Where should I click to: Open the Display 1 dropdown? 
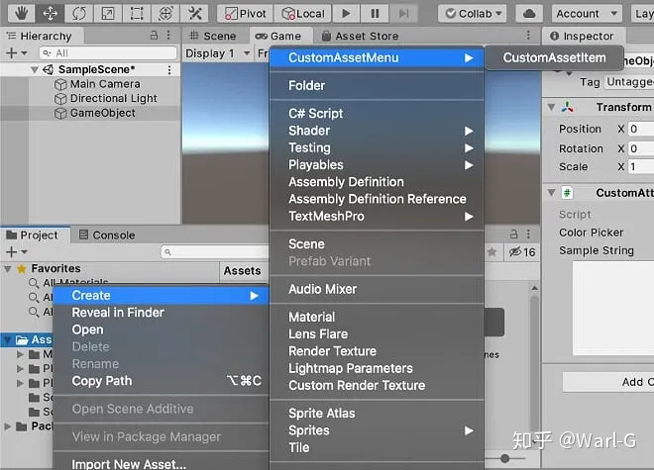click(x=218, y=53)
